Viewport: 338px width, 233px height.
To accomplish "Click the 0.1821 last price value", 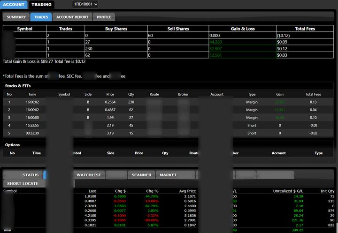I will point(90,225).
